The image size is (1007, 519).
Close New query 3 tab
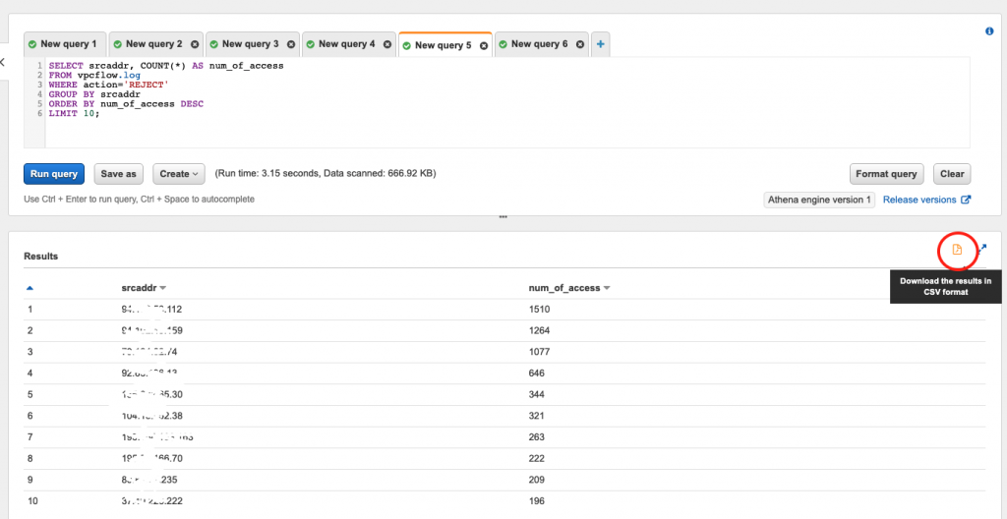click(x=291, y=44)
